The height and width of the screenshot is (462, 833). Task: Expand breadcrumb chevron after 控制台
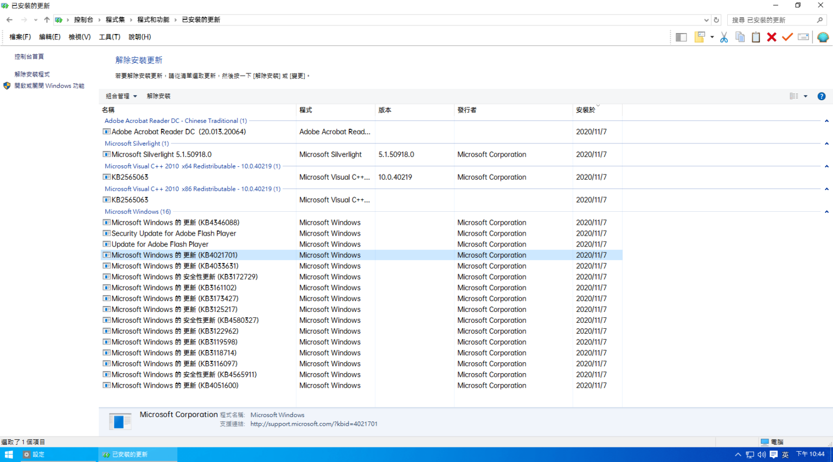(x=99, y=19)
